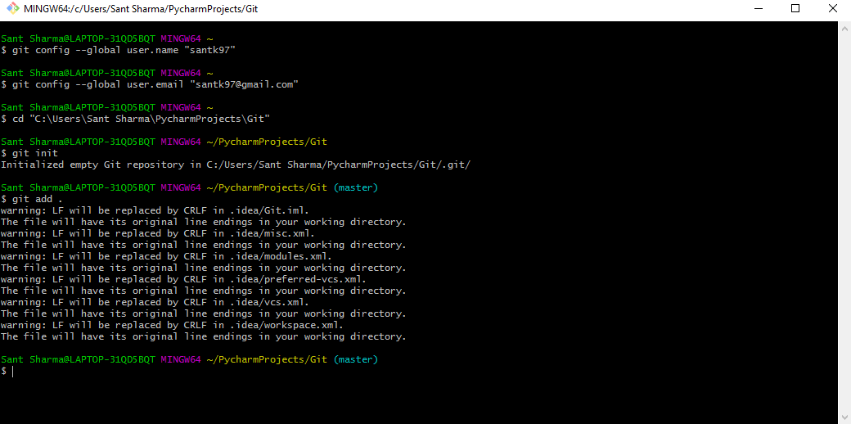Click the scrollbar up arrow

[x=844, y=28]
